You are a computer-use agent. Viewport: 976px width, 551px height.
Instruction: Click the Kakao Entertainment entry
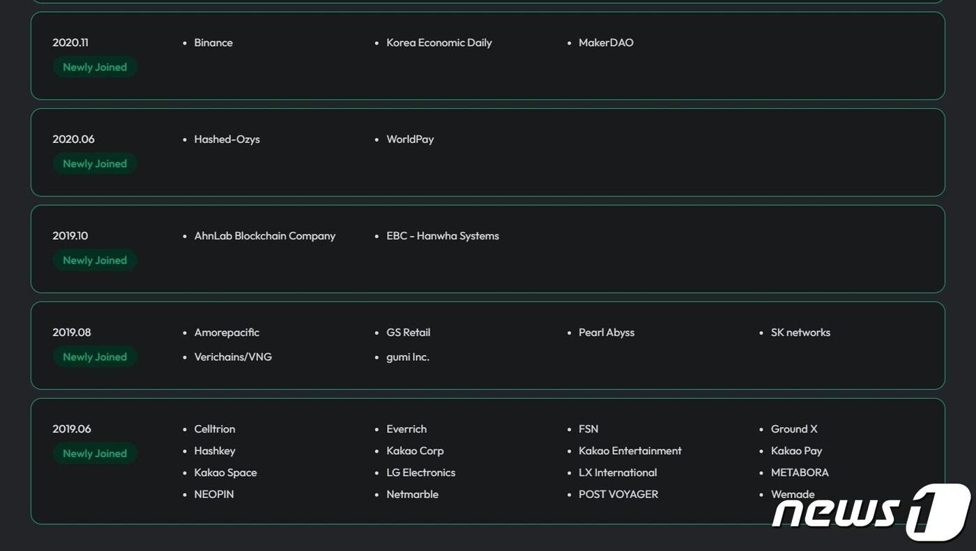click(630, 451)
